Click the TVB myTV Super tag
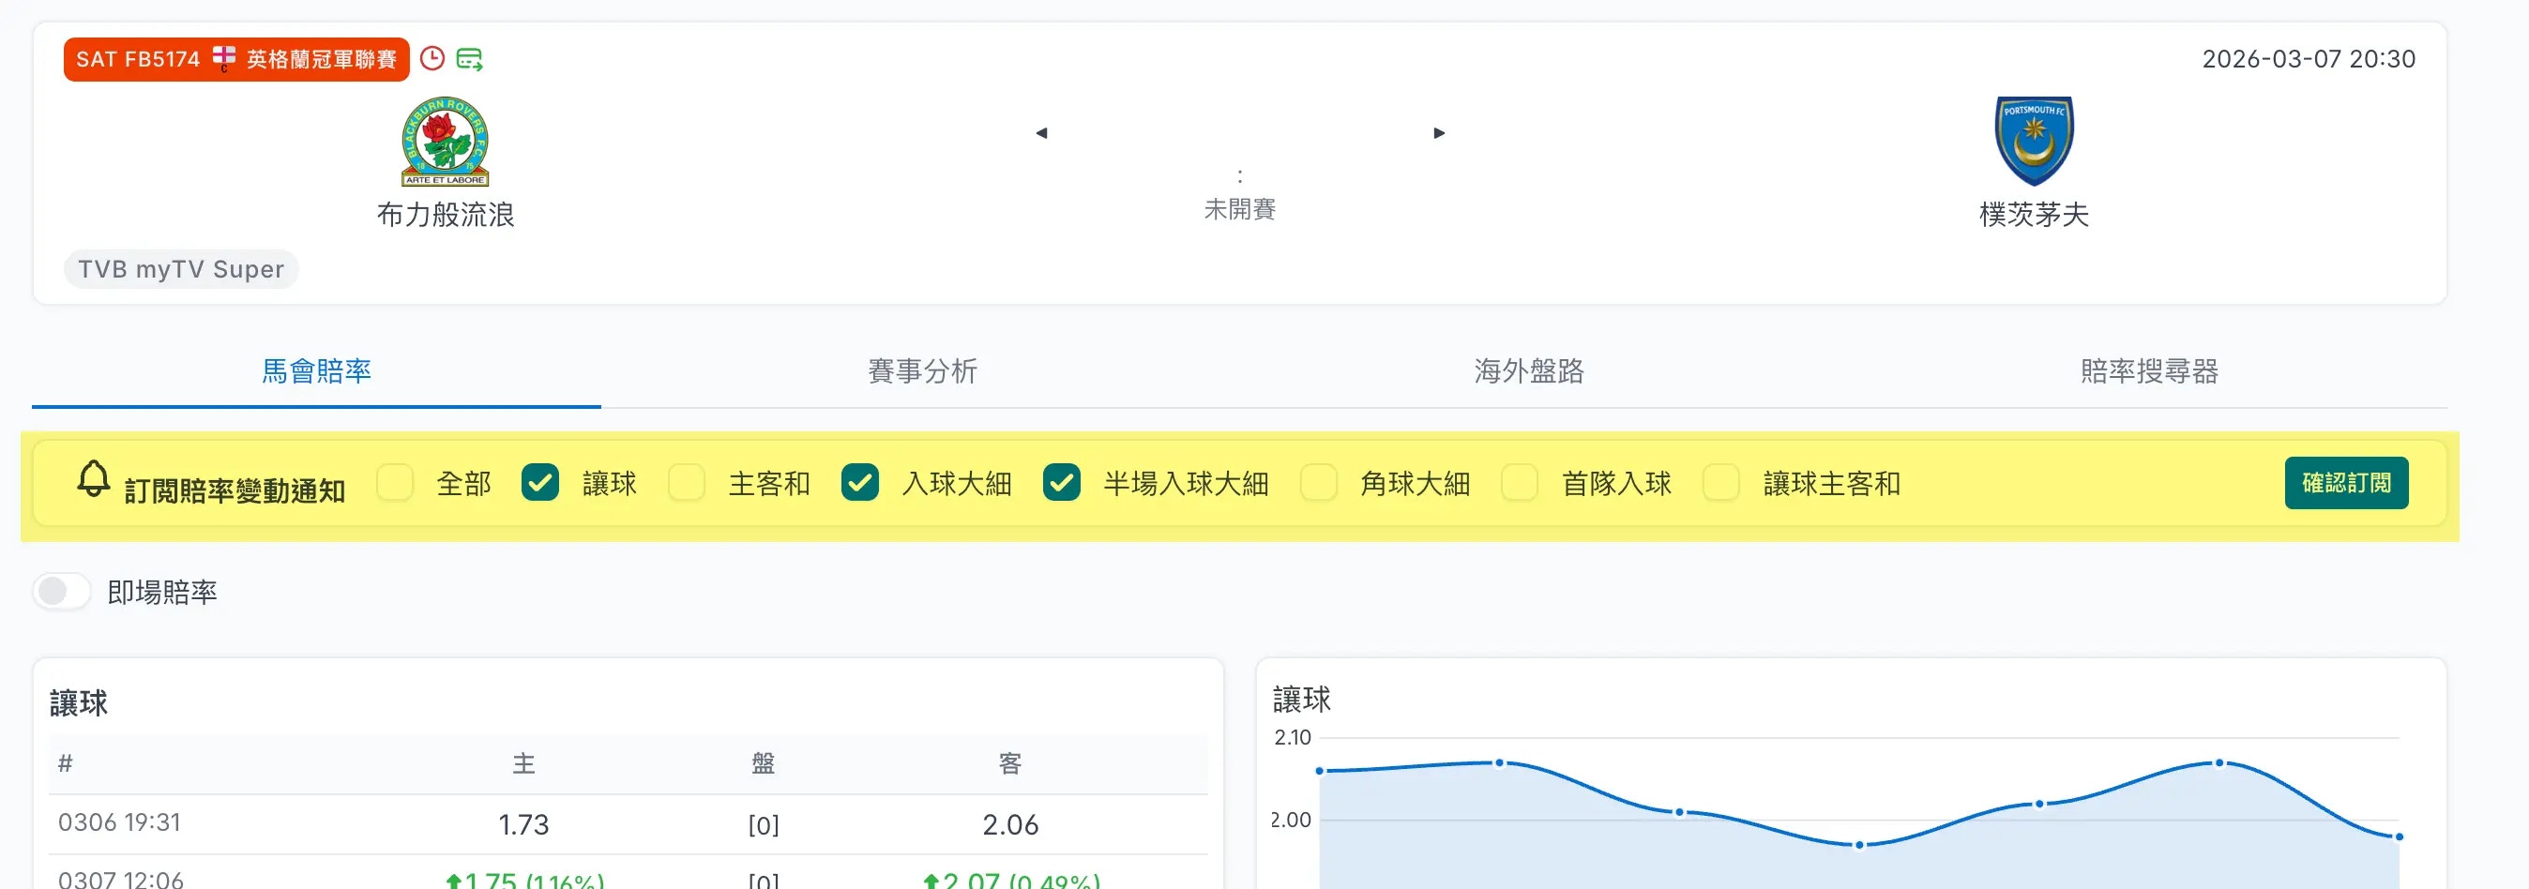 181,269
